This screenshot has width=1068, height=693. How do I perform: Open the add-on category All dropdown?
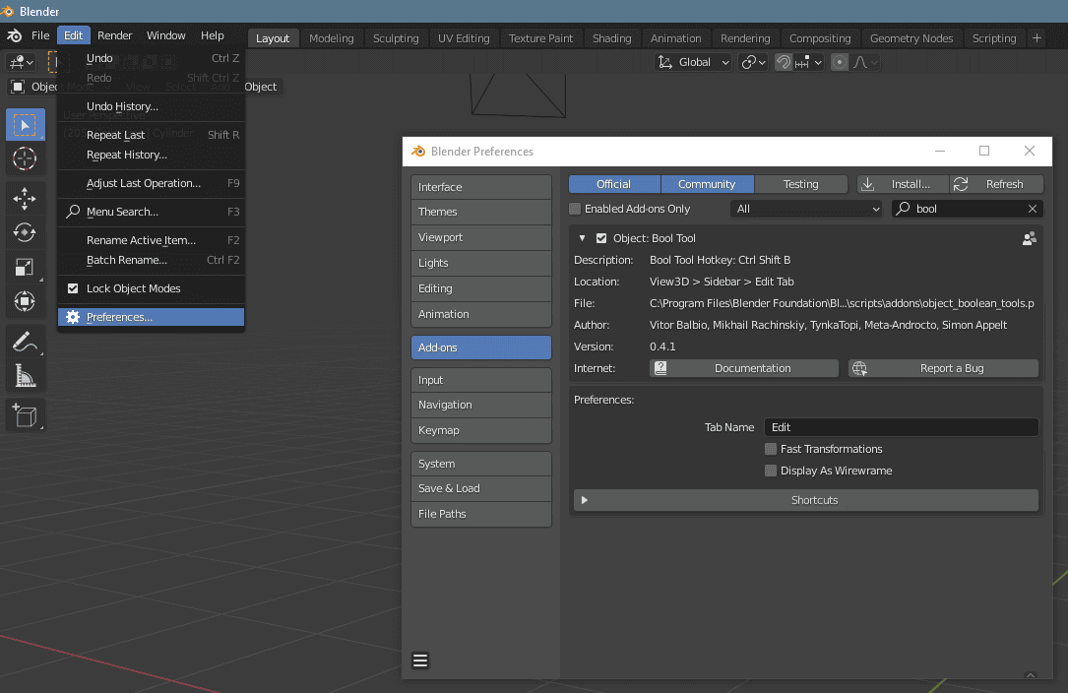pos(805,209)
